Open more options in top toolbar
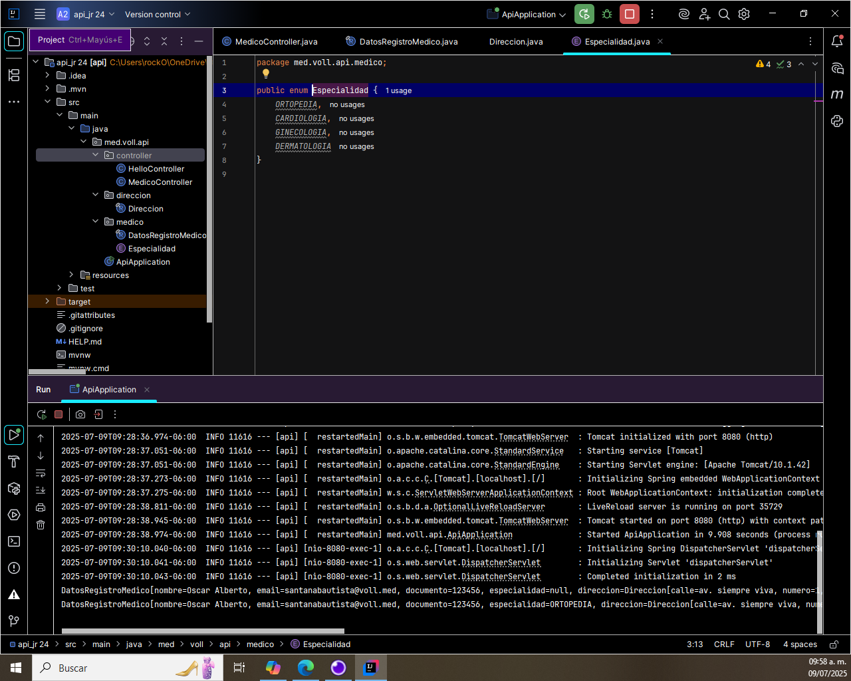The width and height of the screenshot is (851, 681). pyautogui.click(x=652, y=14)
